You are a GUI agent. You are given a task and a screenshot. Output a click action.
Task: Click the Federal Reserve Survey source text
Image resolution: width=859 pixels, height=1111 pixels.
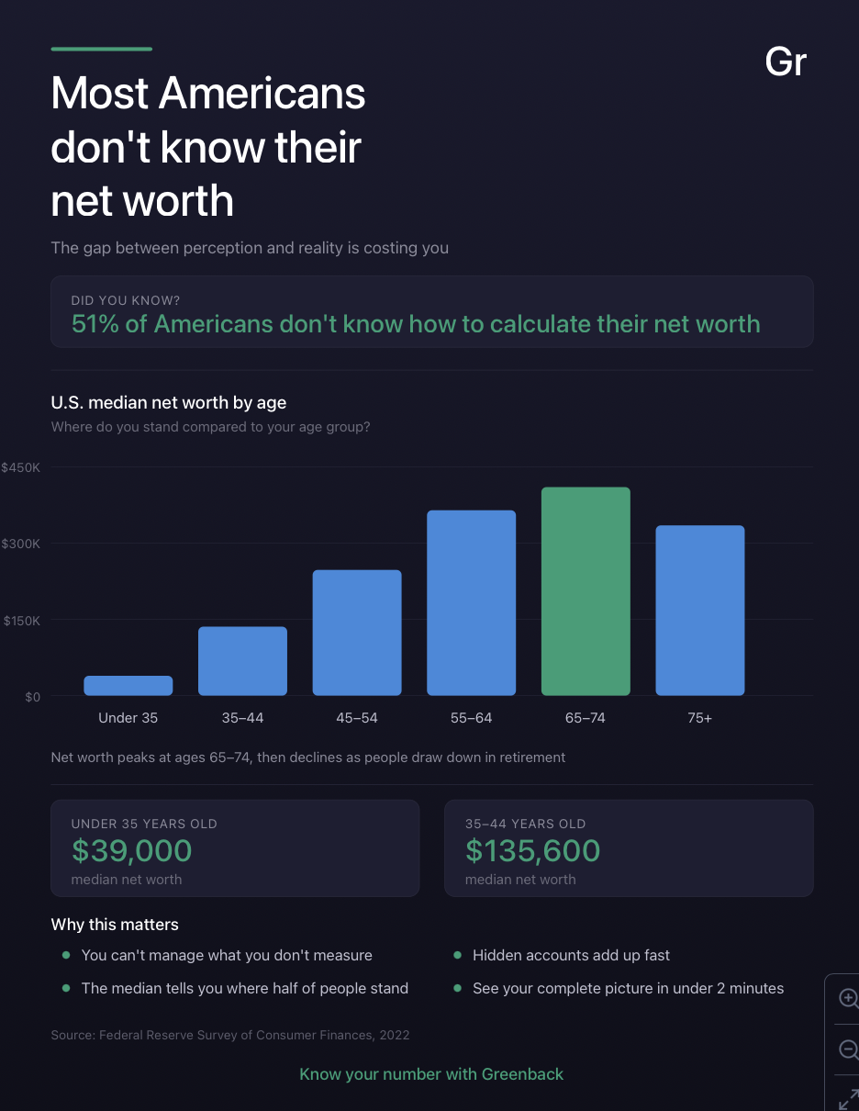coord(230,1035)
